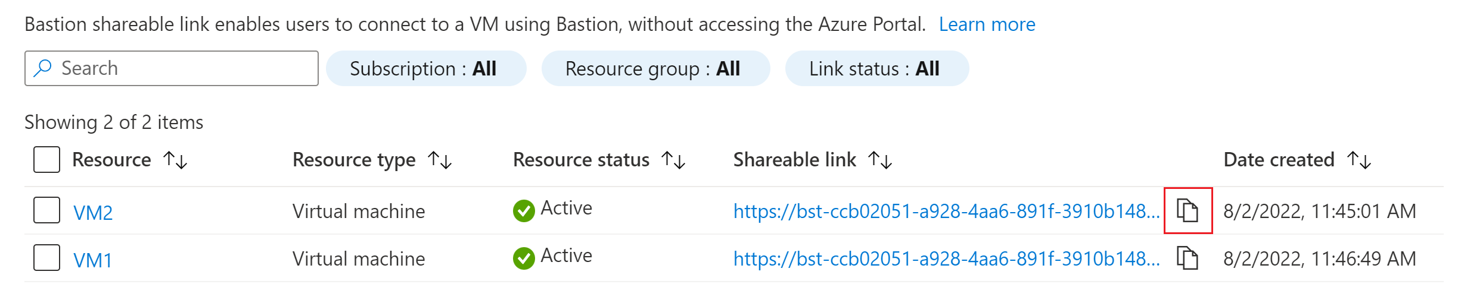Sort by Resource column arrows

click(175, 160)
